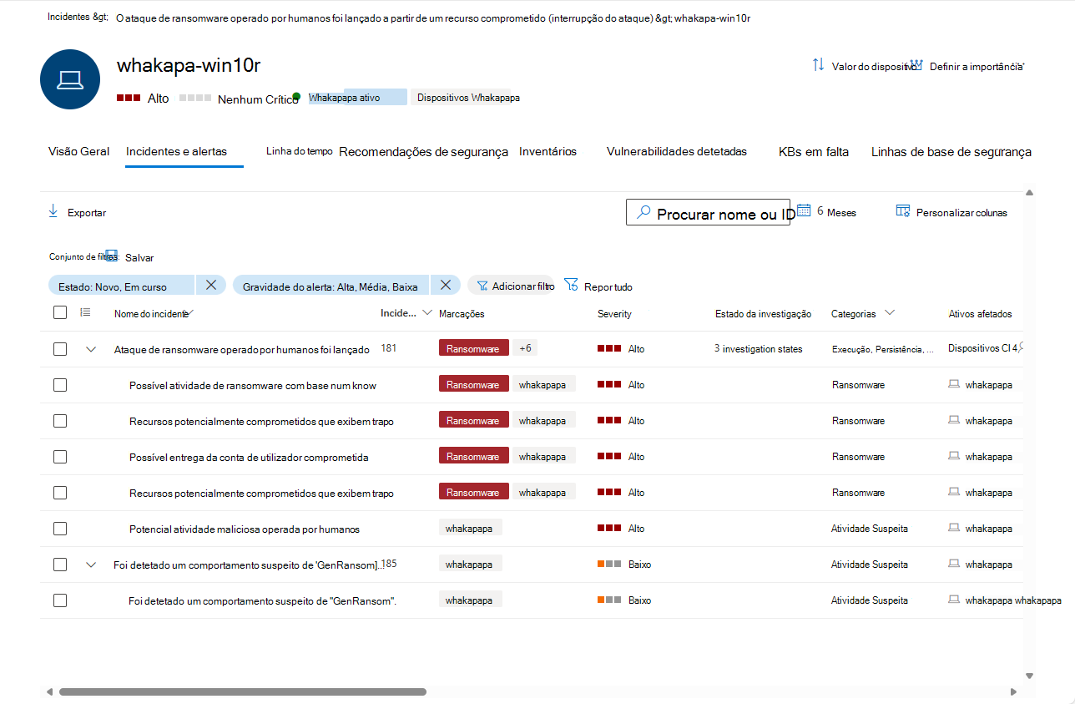Click the device value sort arrows icon
The width and height of the screenshot is (1075, 704).
click(x=818, y=65)
